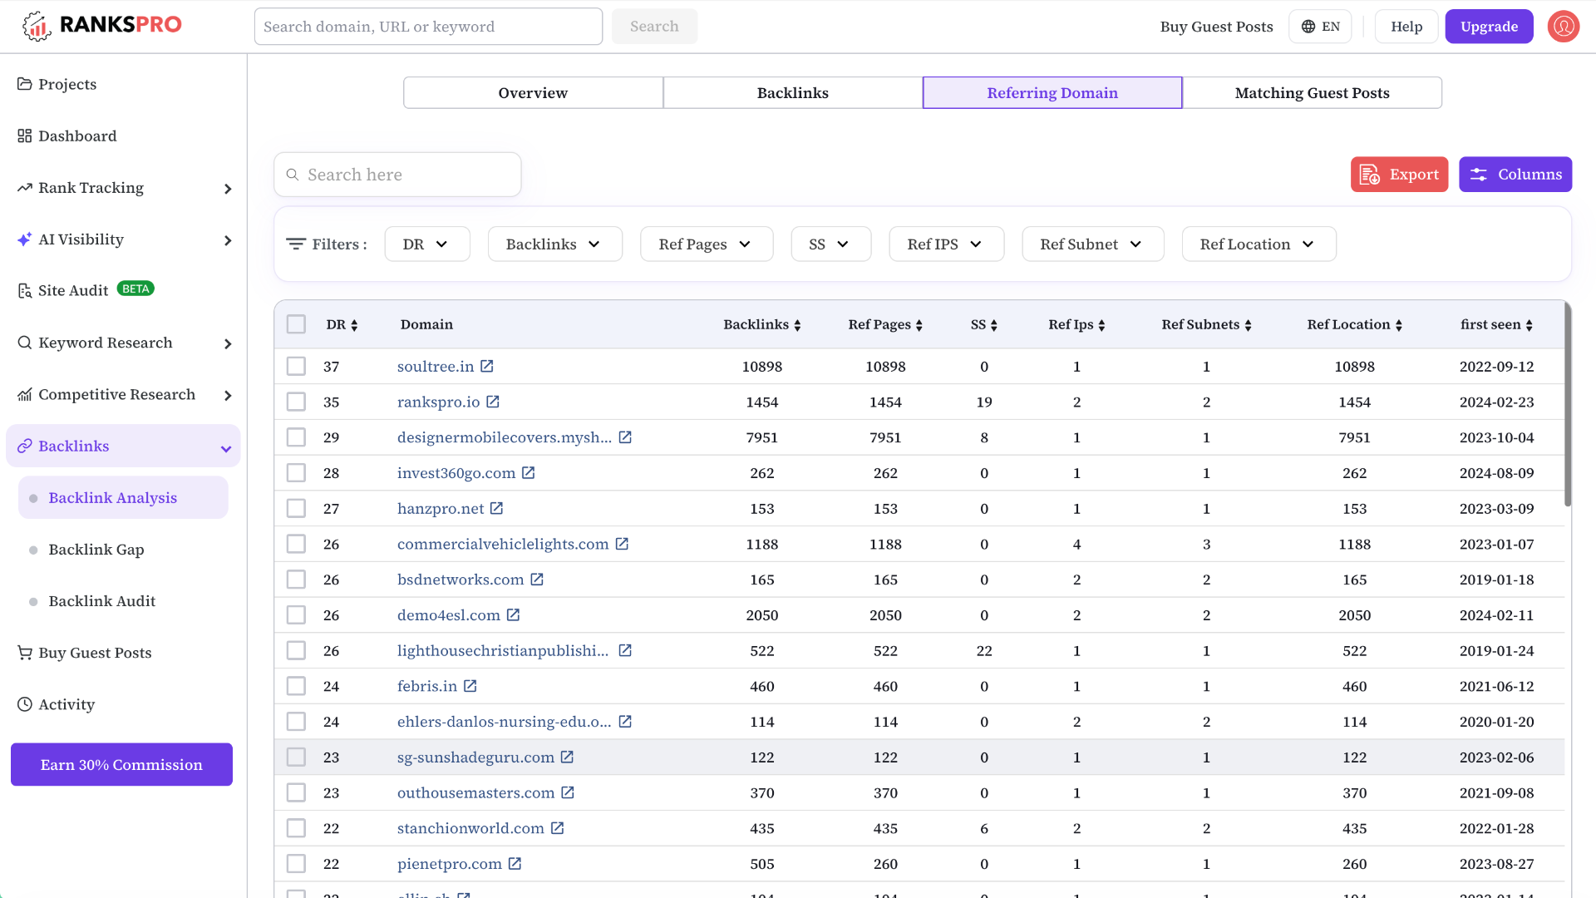This screenshot has width=1596, height=898.
Task: Sort by Ref Subnets column arrows
Action: [x=1249, y=325]
